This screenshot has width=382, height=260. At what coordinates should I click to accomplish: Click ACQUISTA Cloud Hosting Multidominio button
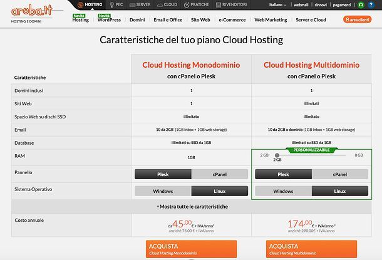coord(311,249)
